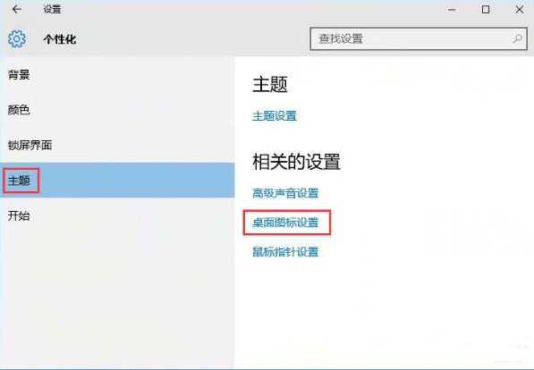Open the 主题设置 link
The width and height of the screenshot is (534, 370).
coord(275,116)
